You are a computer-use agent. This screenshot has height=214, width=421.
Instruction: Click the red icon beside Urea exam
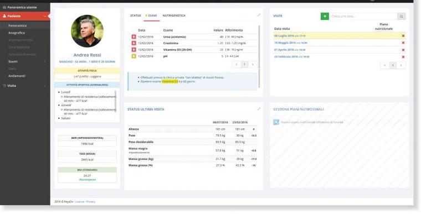click(x=134, y=36)
